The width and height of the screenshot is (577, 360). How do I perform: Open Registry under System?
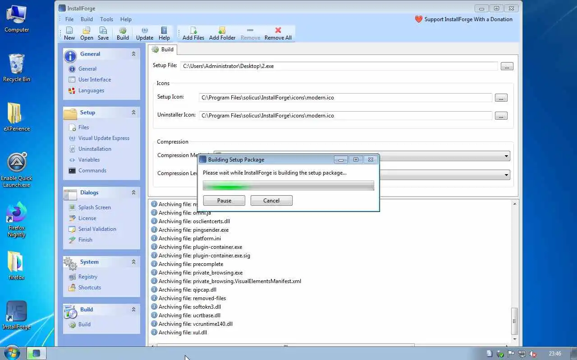click(x=88, y=277)
